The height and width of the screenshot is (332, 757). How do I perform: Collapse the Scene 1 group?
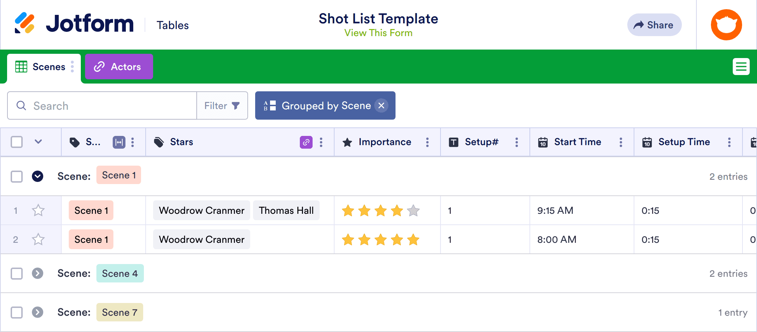pyautogui.click(x=38, y=176)
